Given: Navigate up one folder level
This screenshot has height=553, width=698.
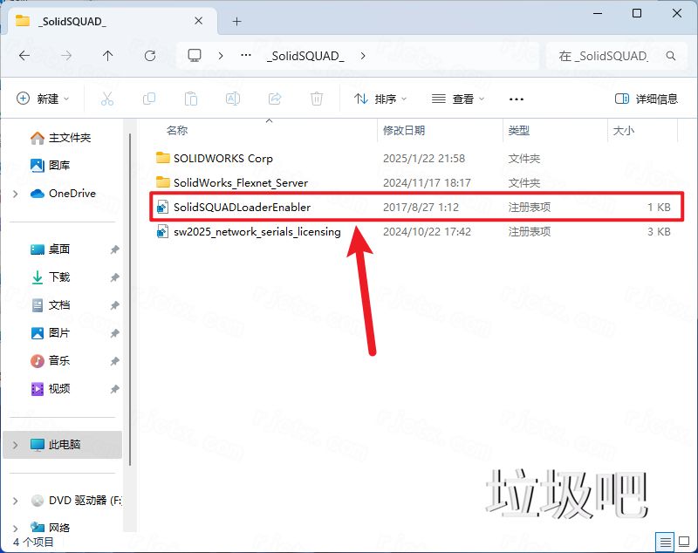Looking at the screenshot, I should click(107, 55).
